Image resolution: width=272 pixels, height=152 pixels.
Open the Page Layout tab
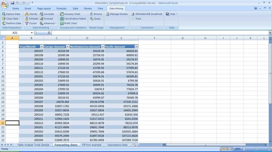tap(44, 8)
